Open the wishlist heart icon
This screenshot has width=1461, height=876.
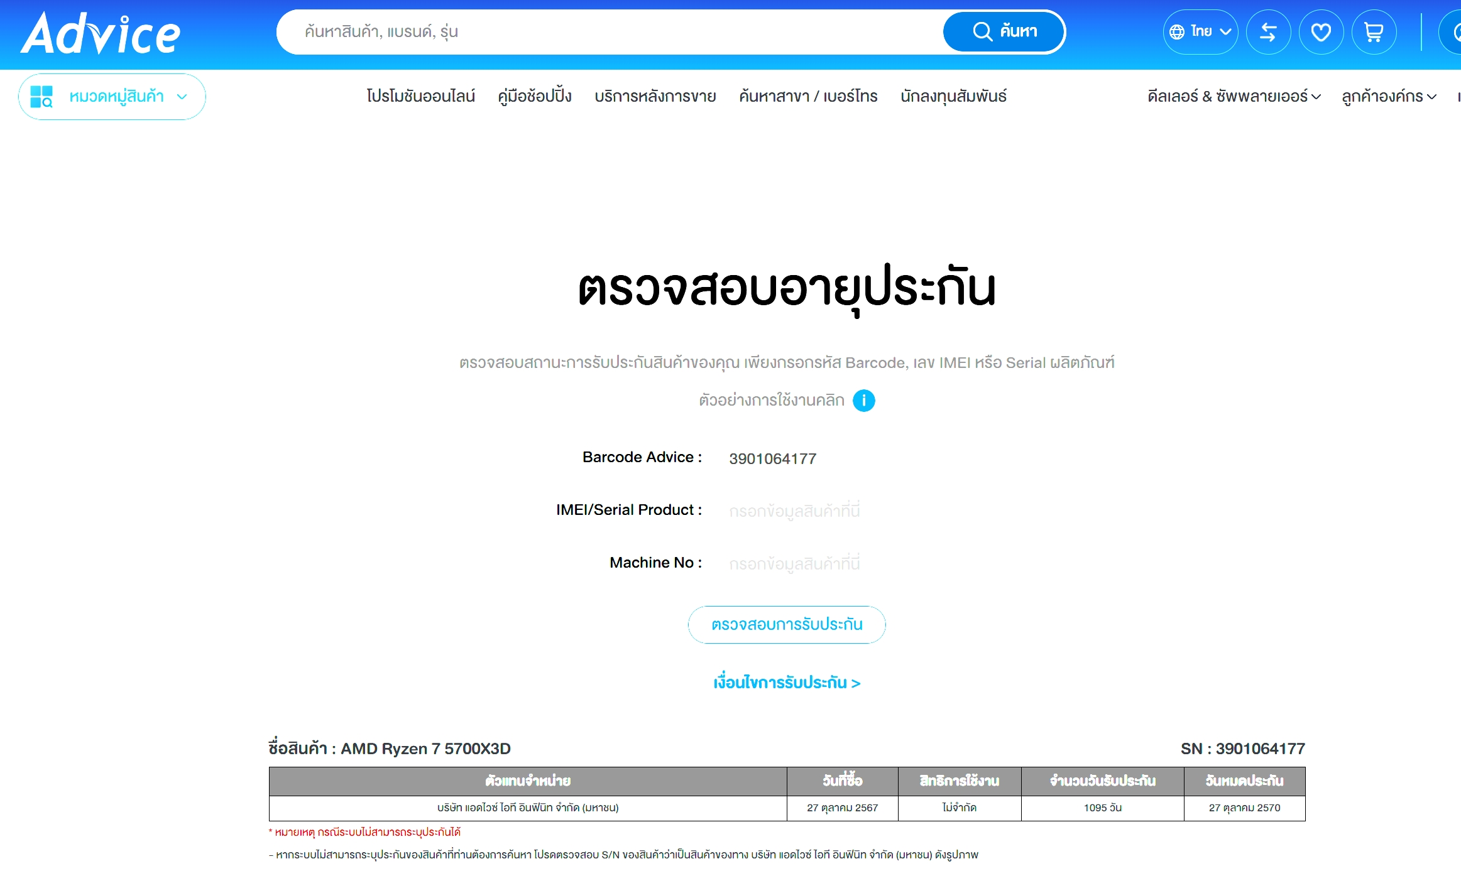(x=1321, y=32)
